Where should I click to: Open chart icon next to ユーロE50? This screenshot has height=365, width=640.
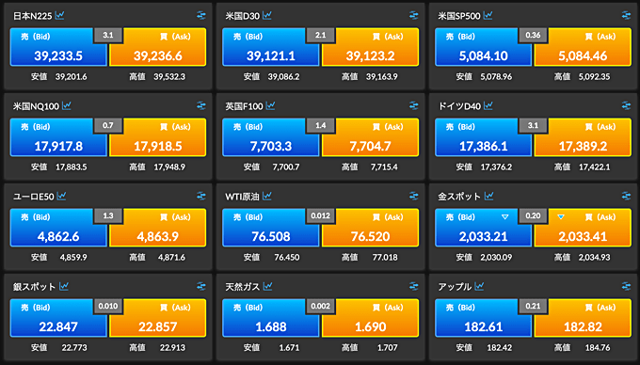61,197
